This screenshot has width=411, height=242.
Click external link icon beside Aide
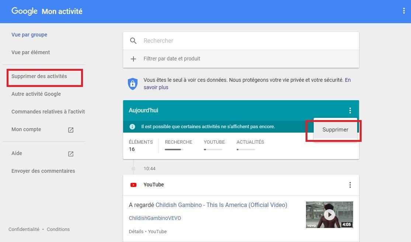pyautogui.click(x=71, y=154)
